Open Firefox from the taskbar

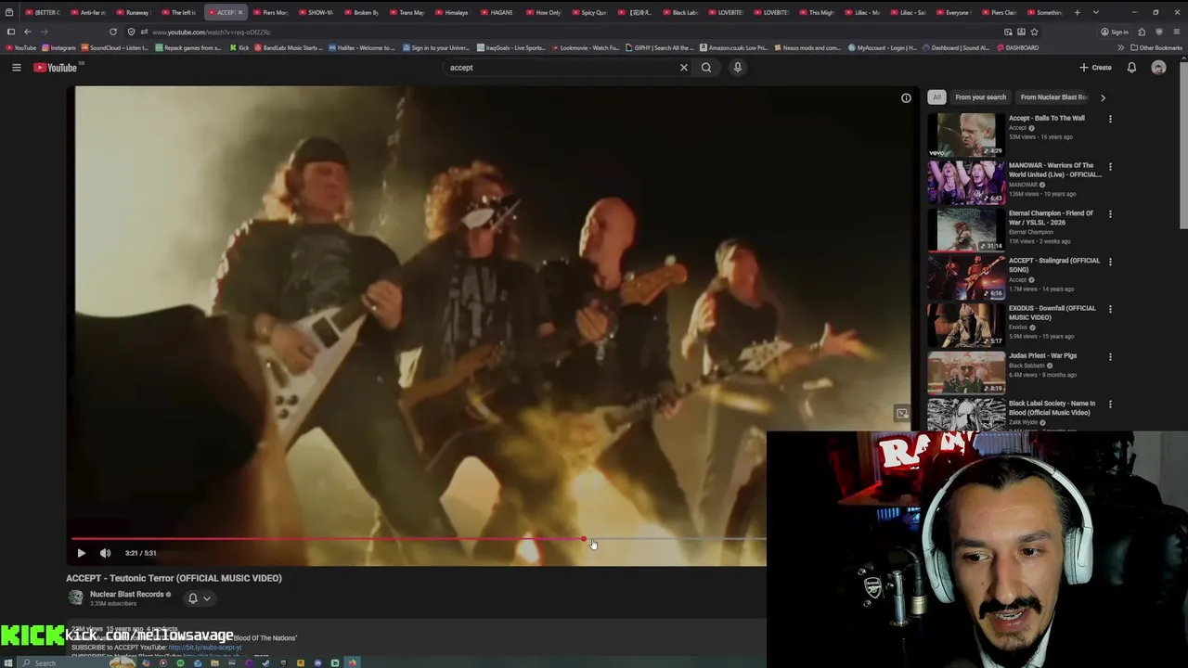352,662
